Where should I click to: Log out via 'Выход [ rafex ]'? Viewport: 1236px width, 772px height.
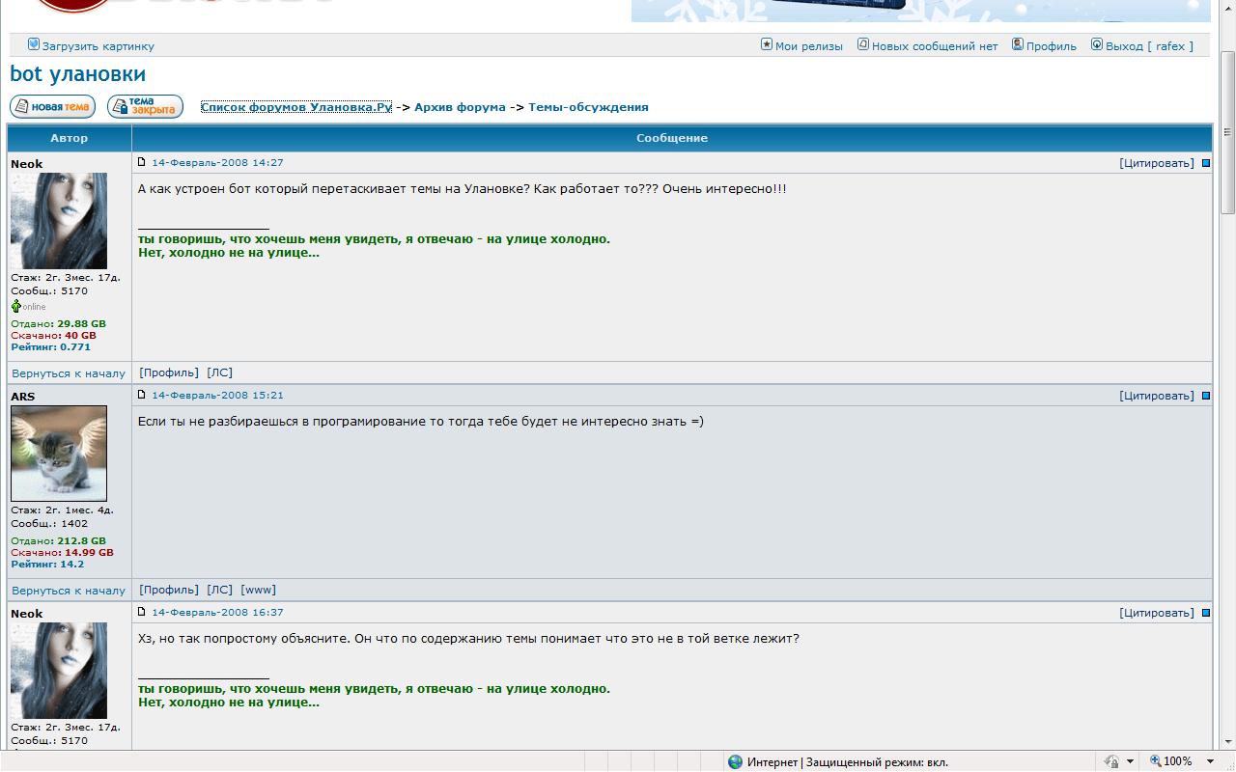coord(1148,46)
